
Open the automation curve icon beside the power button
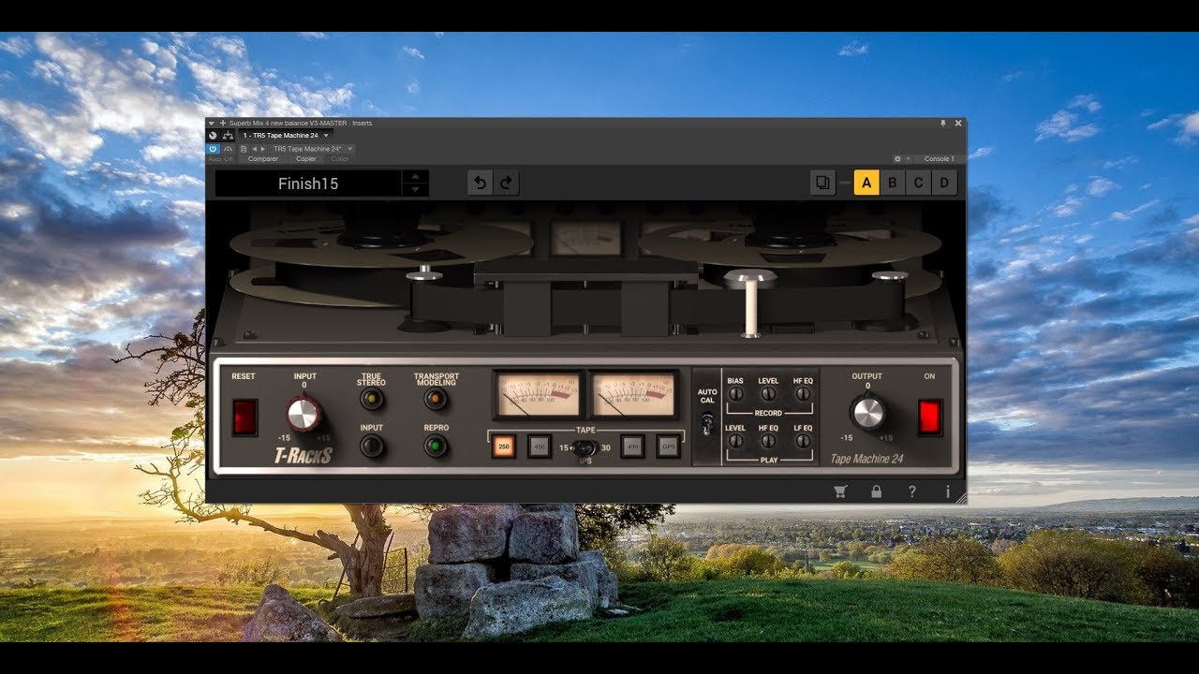[228, 149]
